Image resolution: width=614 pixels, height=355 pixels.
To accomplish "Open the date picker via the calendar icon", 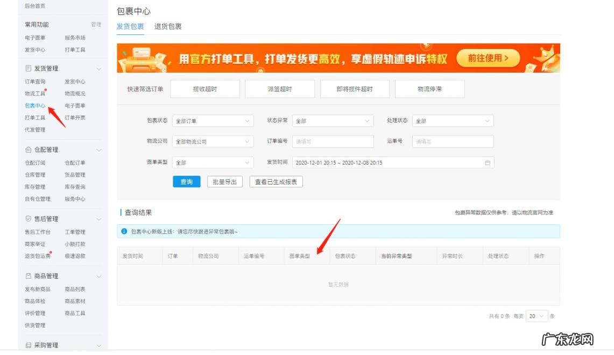I will coord(488,162).
